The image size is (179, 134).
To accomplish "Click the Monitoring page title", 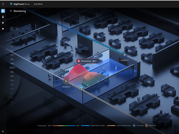I will (20, 11).
